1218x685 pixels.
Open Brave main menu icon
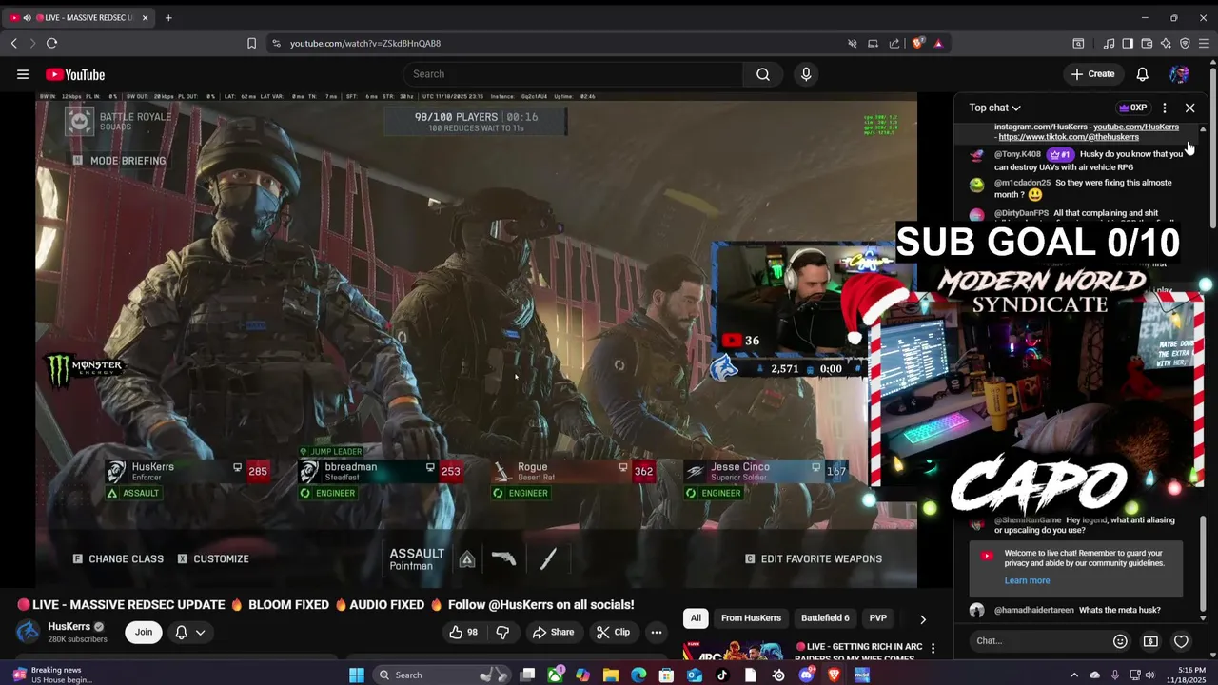point(1204,43)
